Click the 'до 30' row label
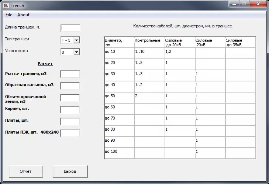269x185 pixels. point(120,75)
